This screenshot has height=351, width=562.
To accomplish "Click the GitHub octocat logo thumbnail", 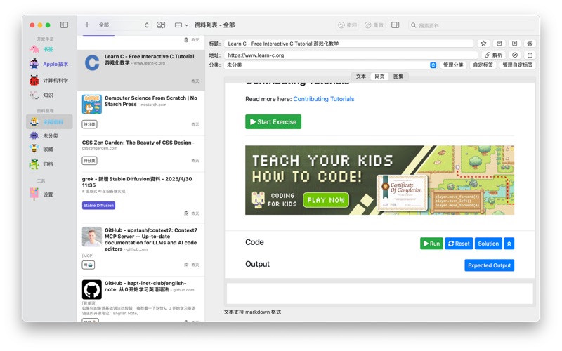I will click(92, 289).
